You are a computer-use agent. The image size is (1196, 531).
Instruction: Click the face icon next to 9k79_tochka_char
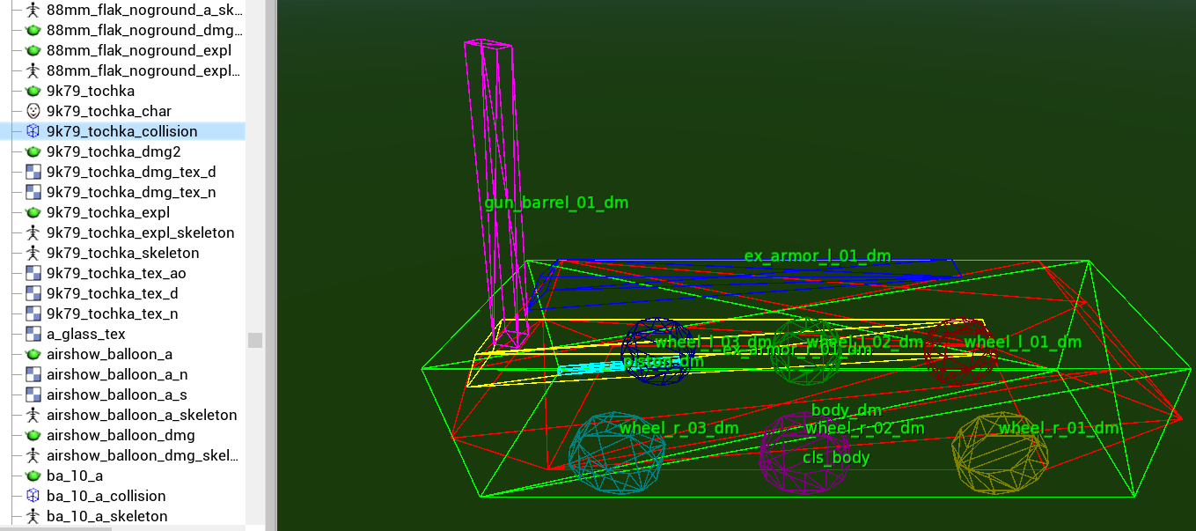tap(33, 111)
